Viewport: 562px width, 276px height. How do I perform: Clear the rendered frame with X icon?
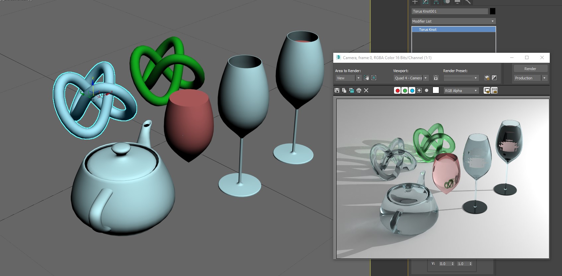pos(366,90)
